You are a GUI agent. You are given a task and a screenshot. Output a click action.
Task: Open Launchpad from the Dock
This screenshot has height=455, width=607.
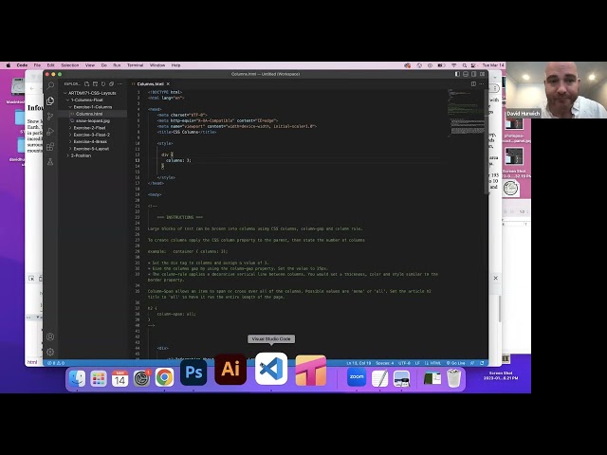click(x=99, y=377)
